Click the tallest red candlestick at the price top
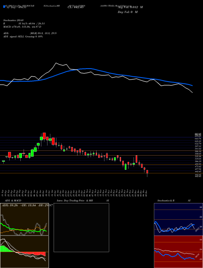This screenshot has width=203, height=268. tap(44, 136)
